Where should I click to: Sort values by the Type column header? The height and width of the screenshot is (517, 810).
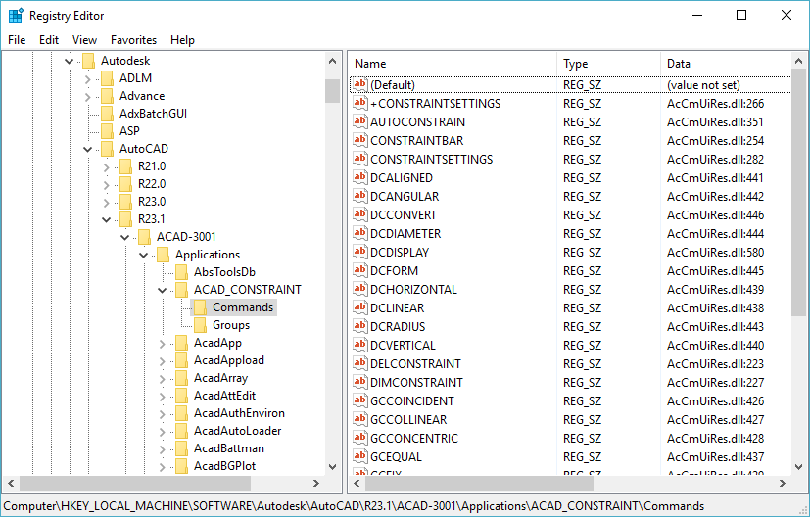608,64
